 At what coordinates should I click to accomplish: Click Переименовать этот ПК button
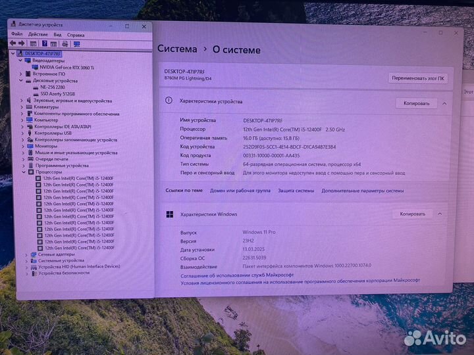pyautogui.click(x=418, y=78)
